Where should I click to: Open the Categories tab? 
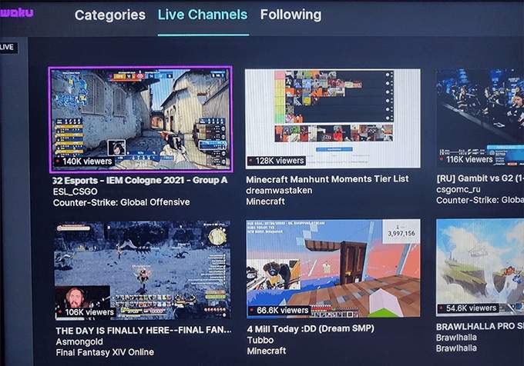pos(110,15)
